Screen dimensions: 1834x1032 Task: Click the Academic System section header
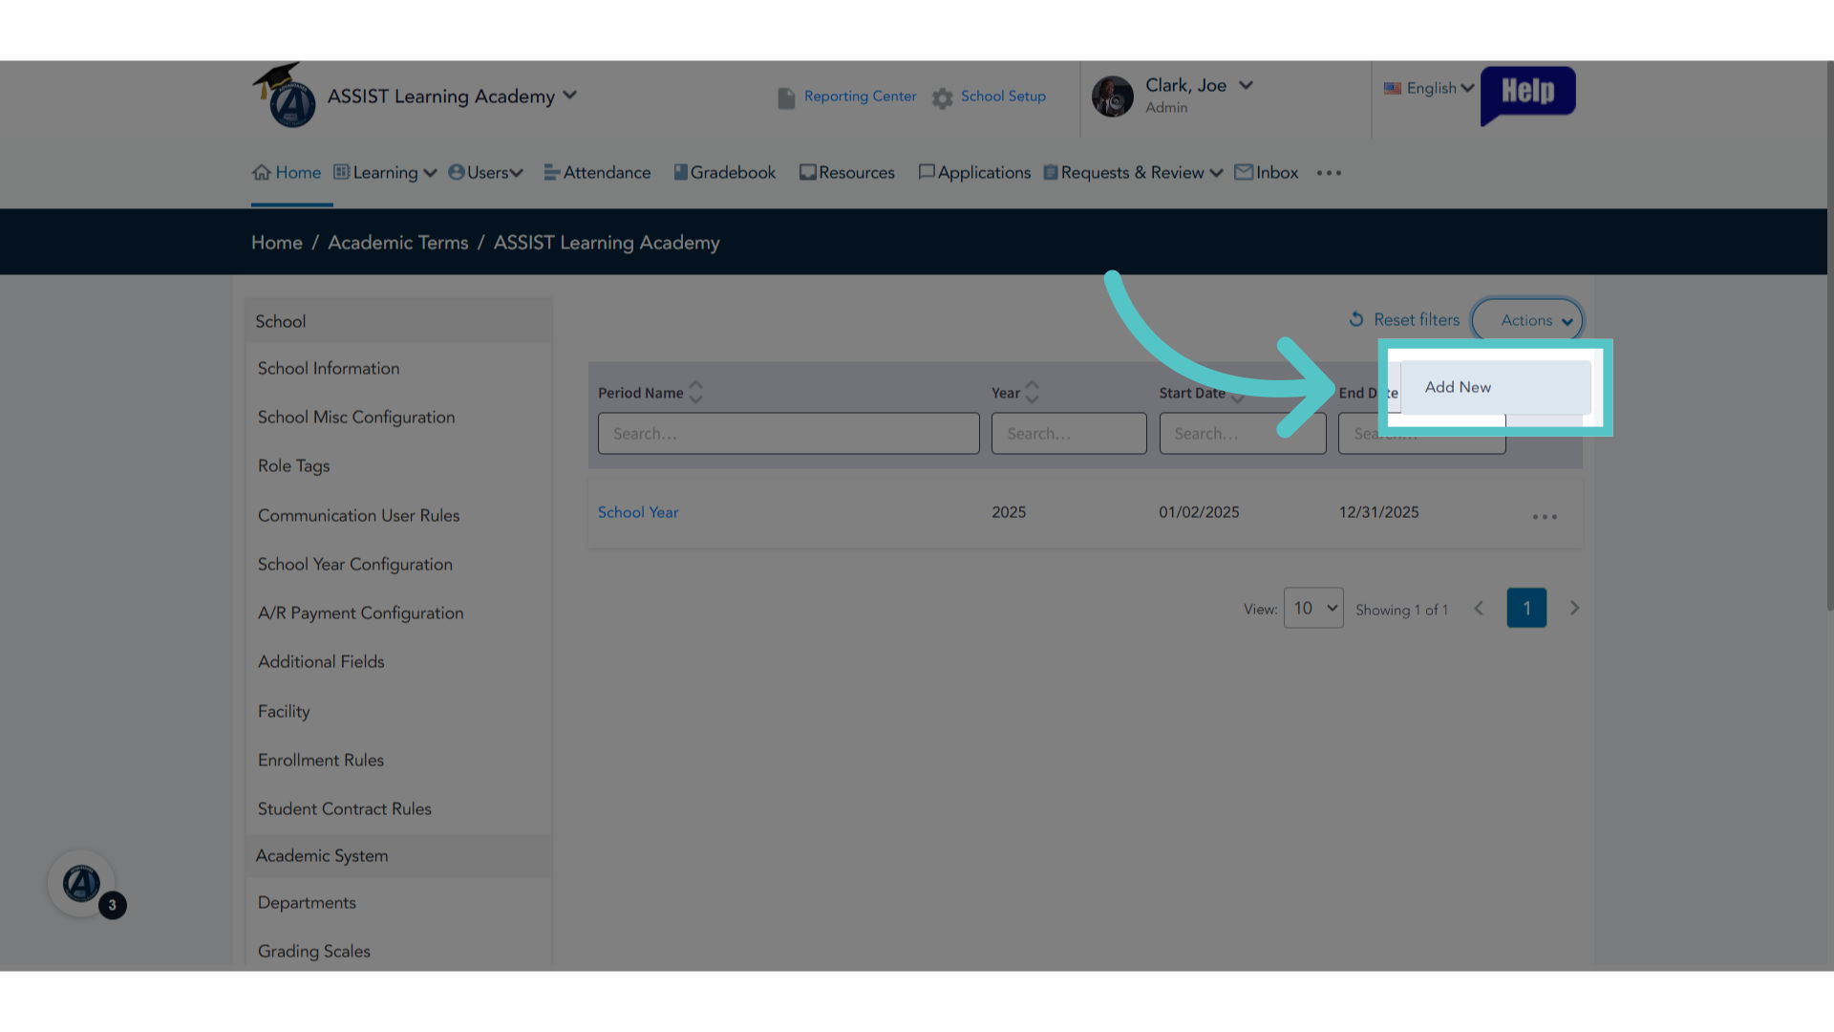(x=398, y=856)
